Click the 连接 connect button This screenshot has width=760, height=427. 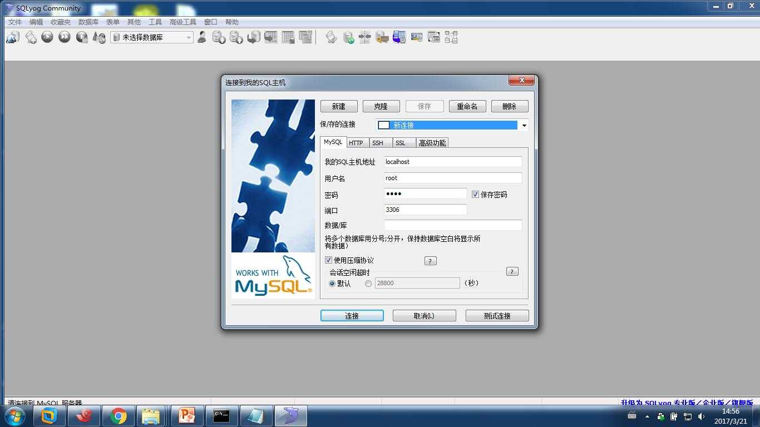[x=352, y=316]
